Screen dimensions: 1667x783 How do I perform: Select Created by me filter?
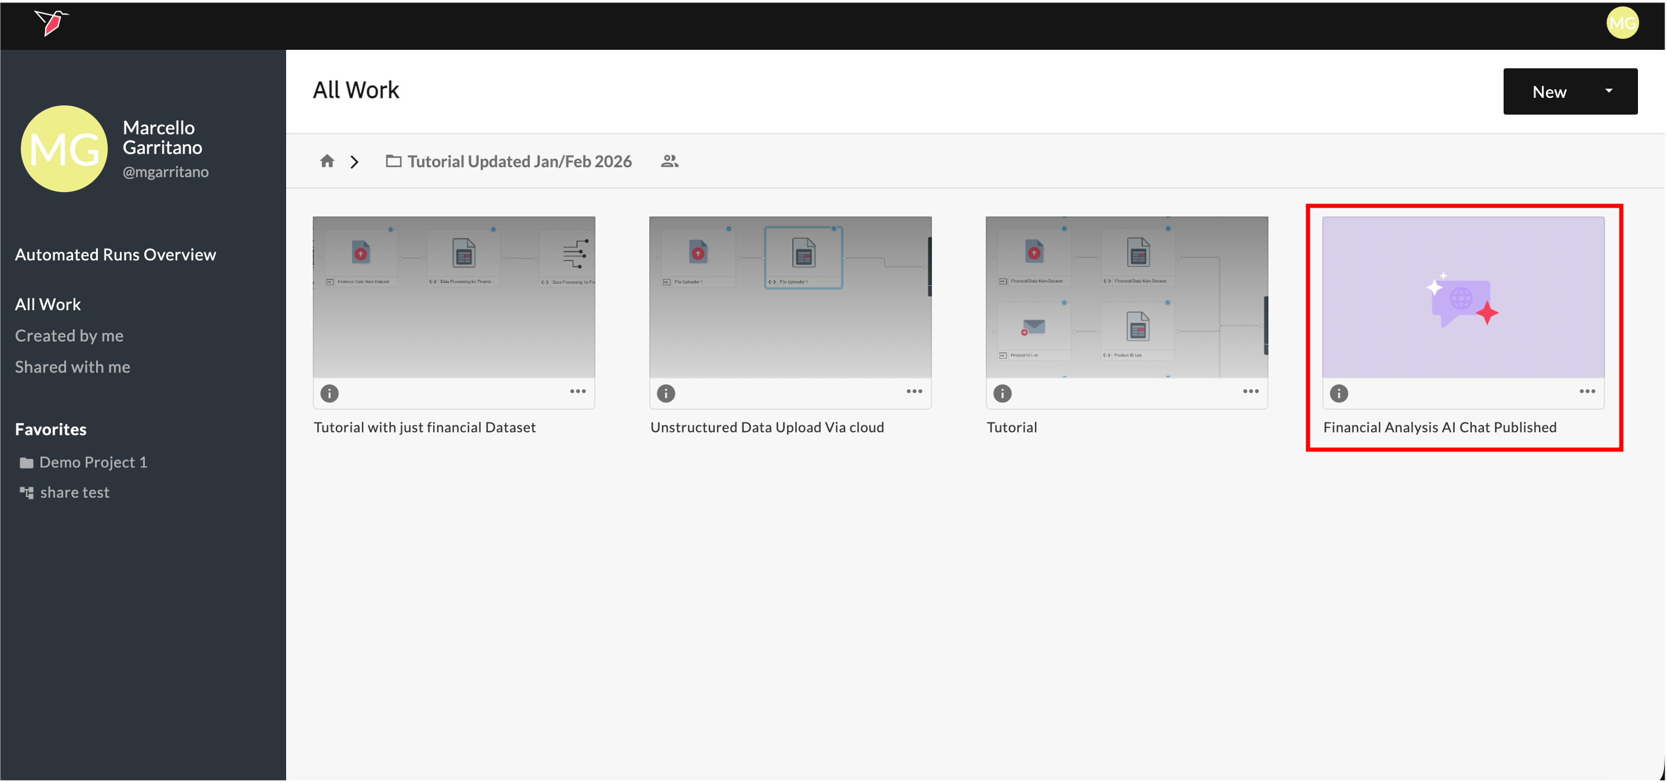click(x=69, y=336)
